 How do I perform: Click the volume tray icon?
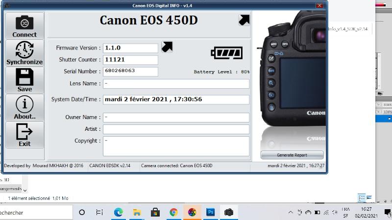click(335, 213)
